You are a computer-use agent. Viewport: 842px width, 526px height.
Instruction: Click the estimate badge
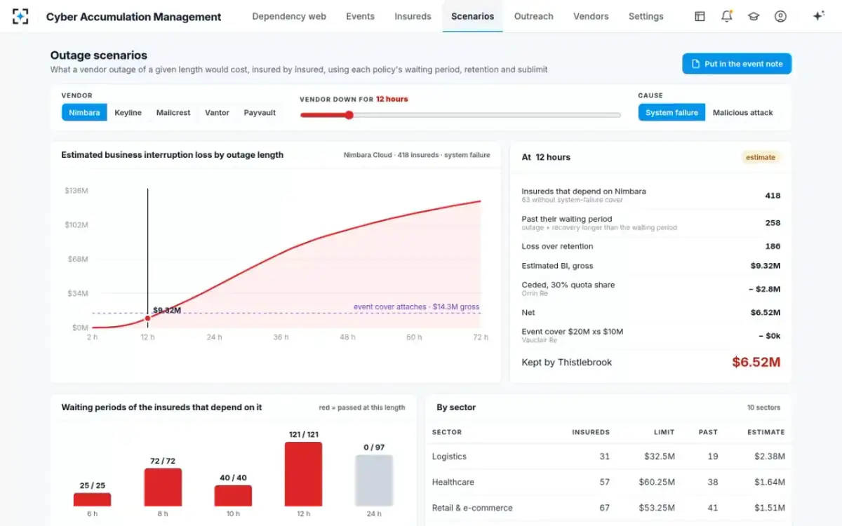tap(761, 157)
